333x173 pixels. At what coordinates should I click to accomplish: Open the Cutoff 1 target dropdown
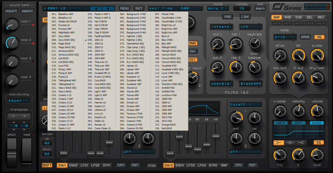(x=246, y=105)
